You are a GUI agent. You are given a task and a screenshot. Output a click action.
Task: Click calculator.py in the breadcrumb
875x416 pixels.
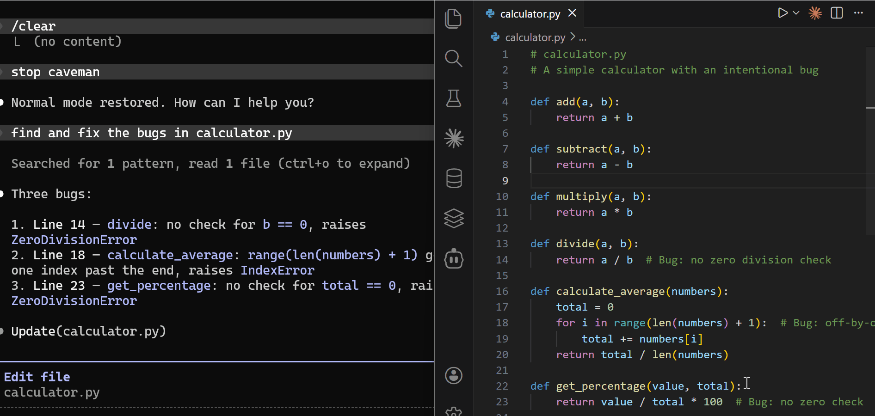pyautogui.click(x=535, y=37)
